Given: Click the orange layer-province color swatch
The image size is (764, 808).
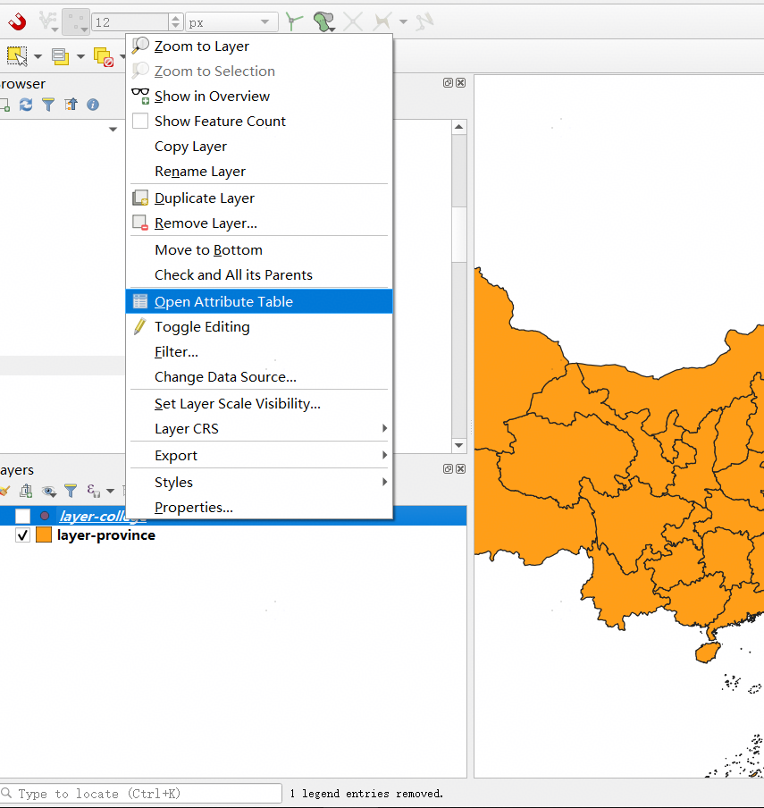Looking at the screenshot, I should pyautogui.click(x=44, y=535).
